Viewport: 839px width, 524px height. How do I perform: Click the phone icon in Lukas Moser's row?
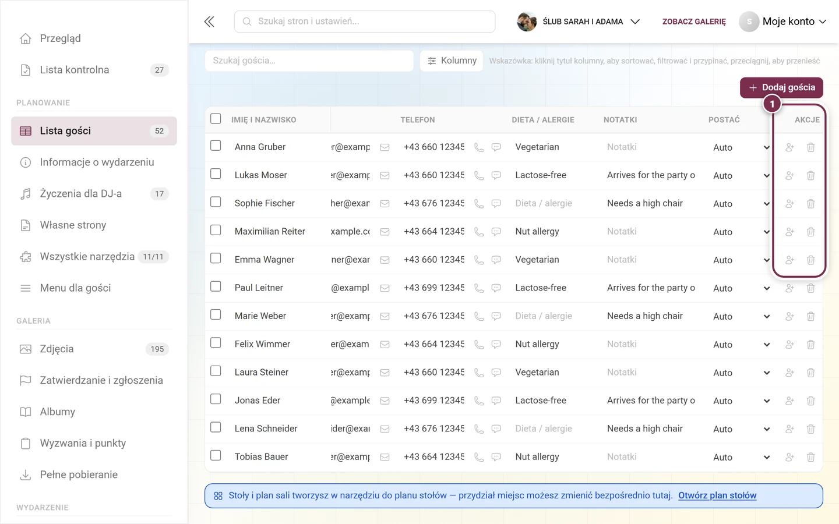(479, 175)
